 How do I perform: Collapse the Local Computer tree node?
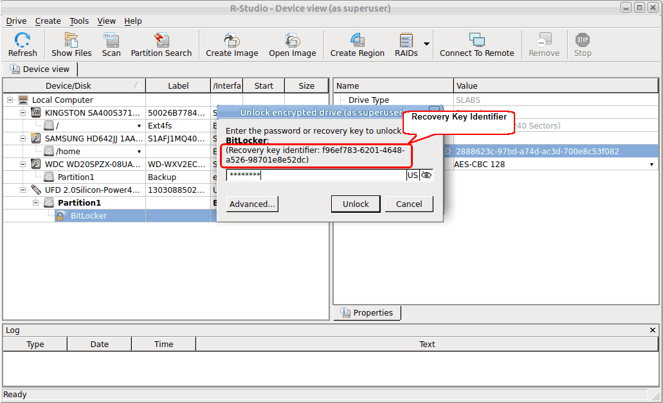(10, 100)
